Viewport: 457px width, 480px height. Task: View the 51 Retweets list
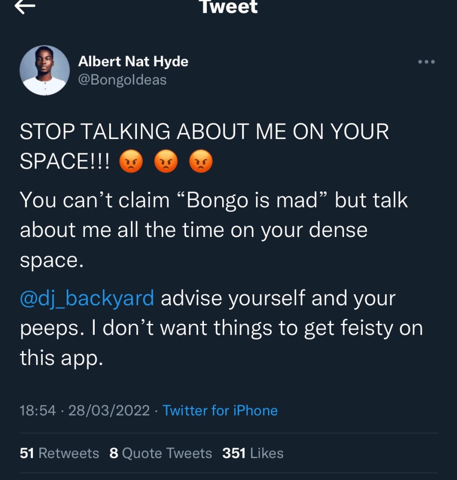click(x=60, y=453)
